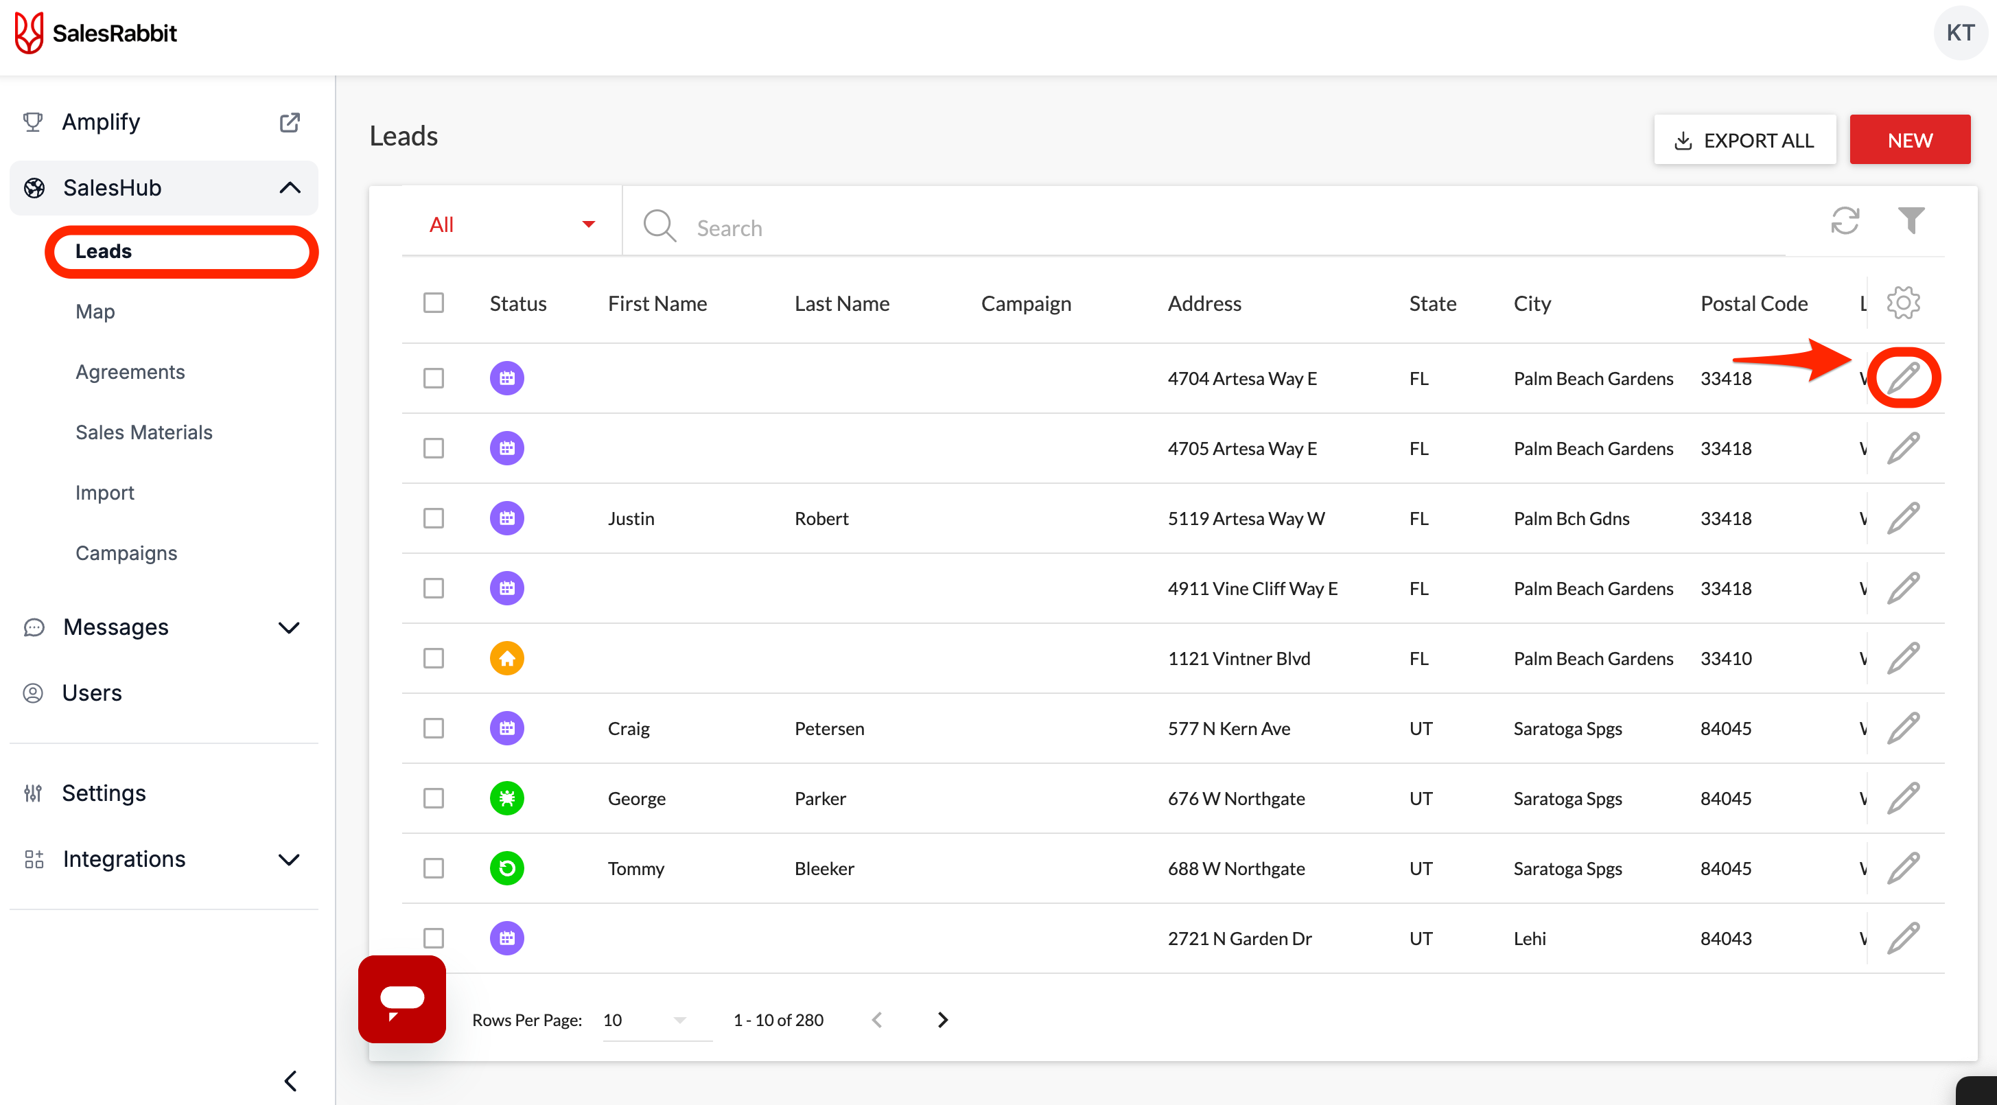Edit the George Parker lead
Screen dimensions: 1997x1105
tap(1903, 798)
